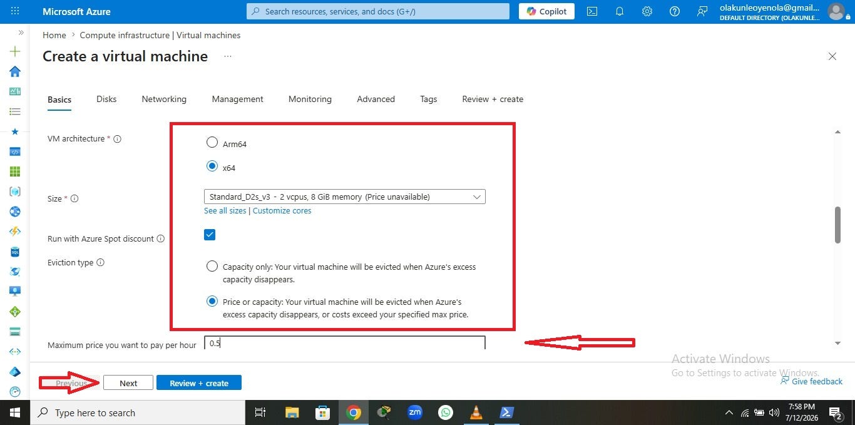Image resolution: width=855 pixels, height=425 pixels.
Task: Open File Explorer from the taskbar
Action: (292, 412)
